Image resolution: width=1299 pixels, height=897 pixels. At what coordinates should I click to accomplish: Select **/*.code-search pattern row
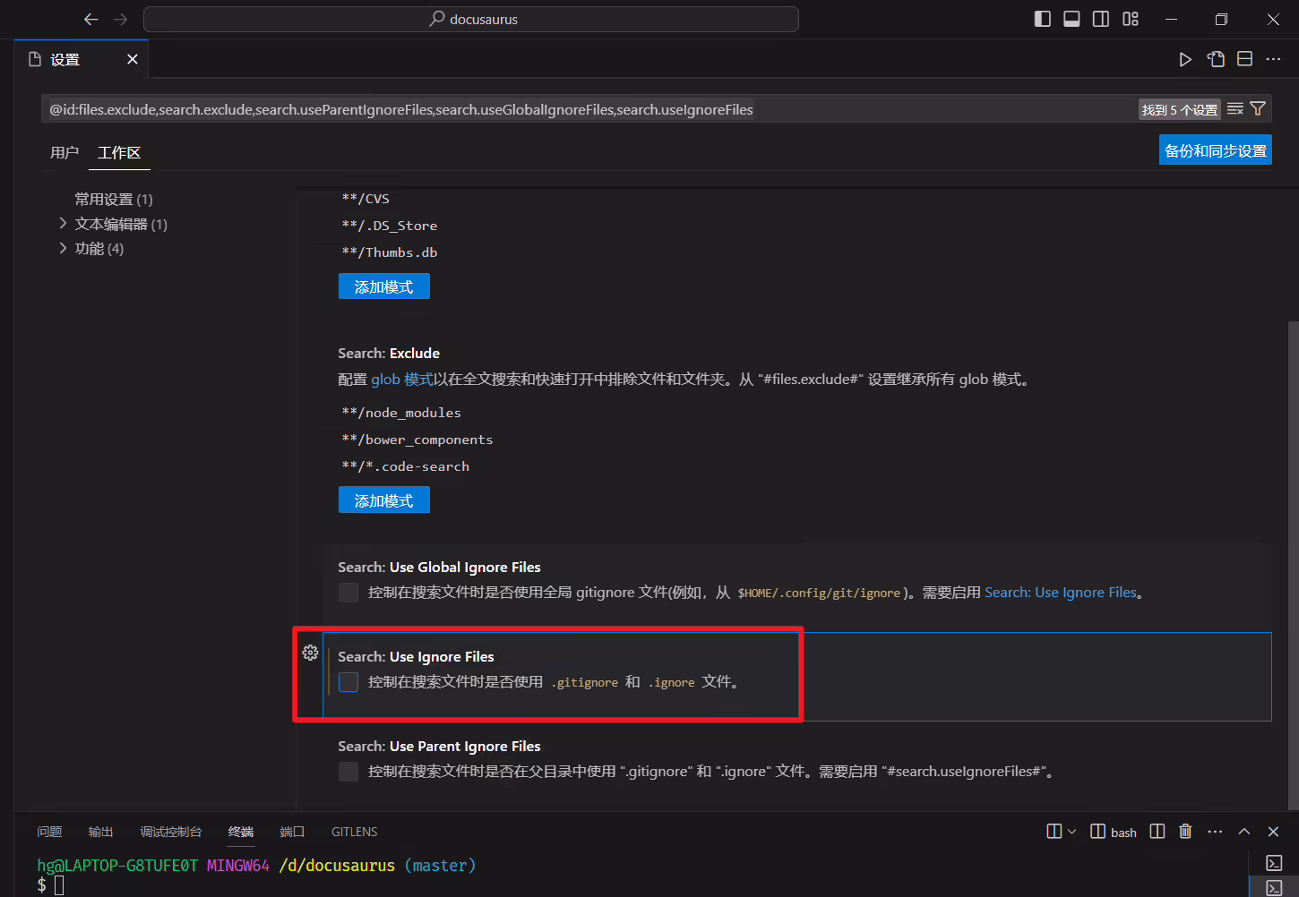tap(406, 466)
